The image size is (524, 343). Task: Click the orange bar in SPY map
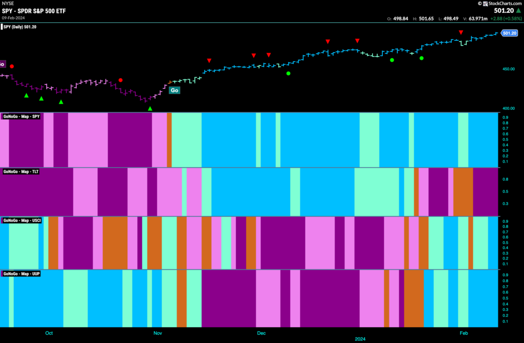tap(169, 140)
